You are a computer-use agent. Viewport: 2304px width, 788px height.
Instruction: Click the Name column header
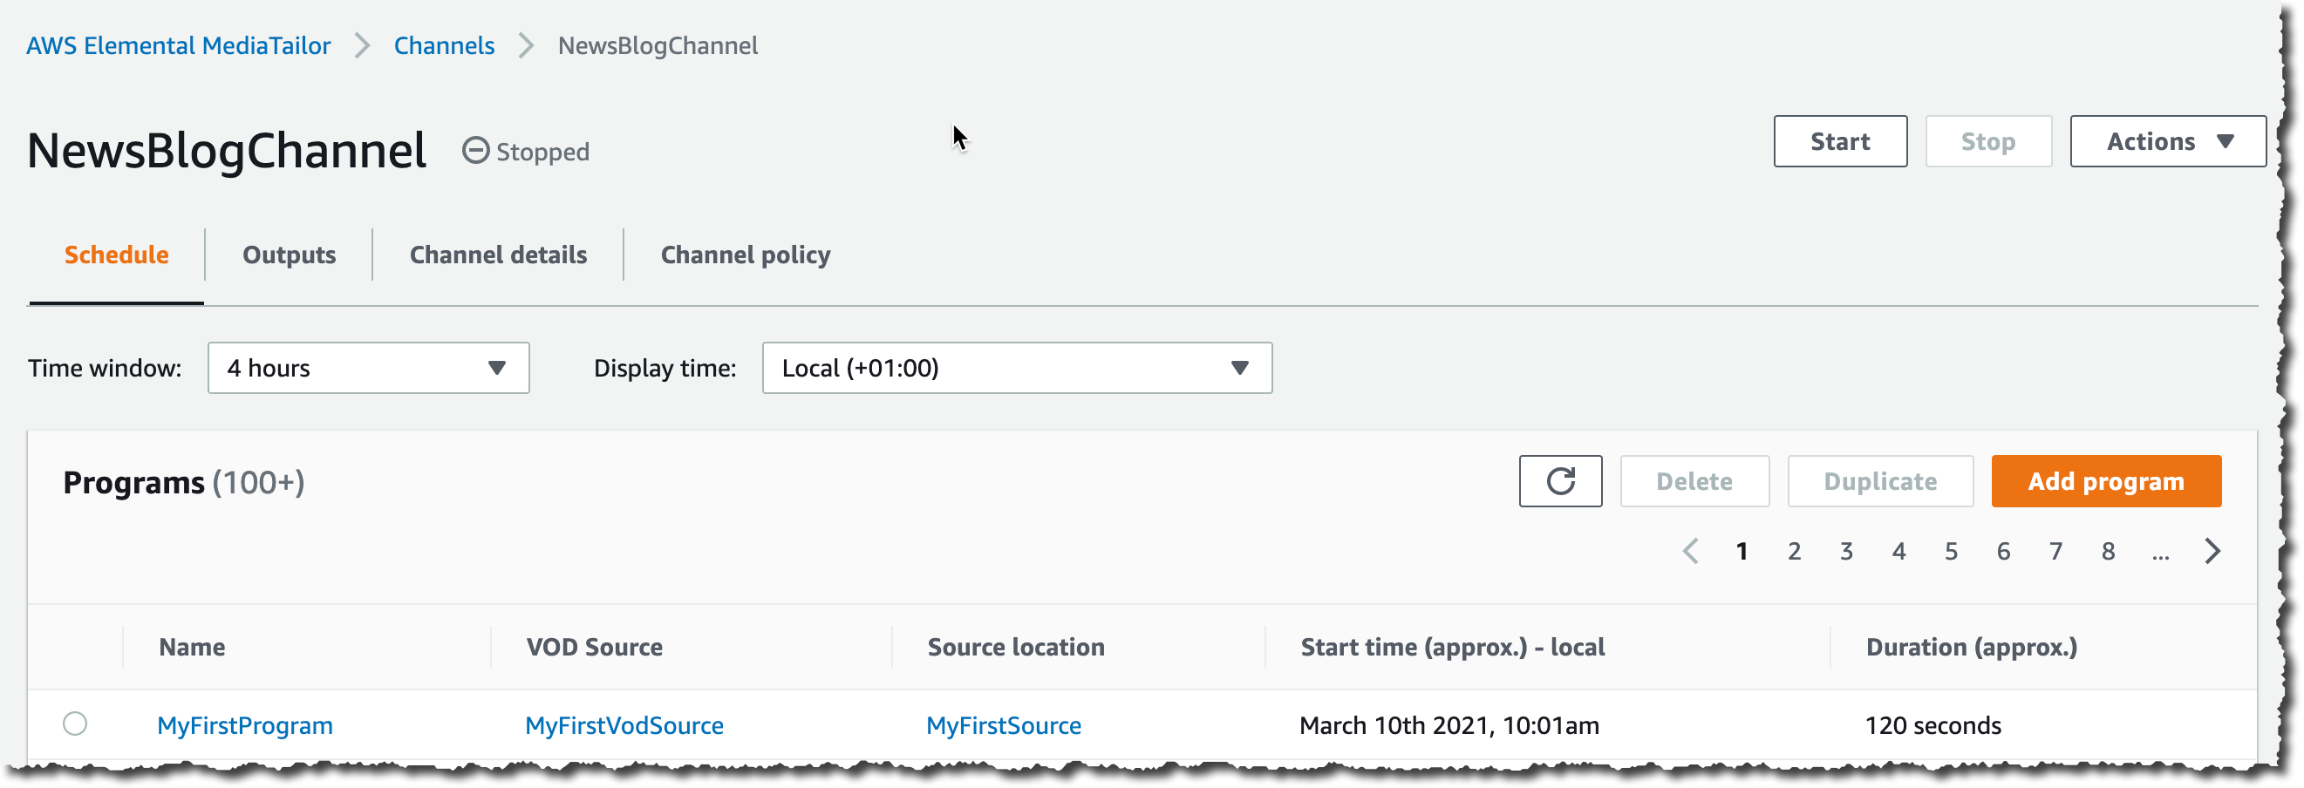click(x=193, y=647)
